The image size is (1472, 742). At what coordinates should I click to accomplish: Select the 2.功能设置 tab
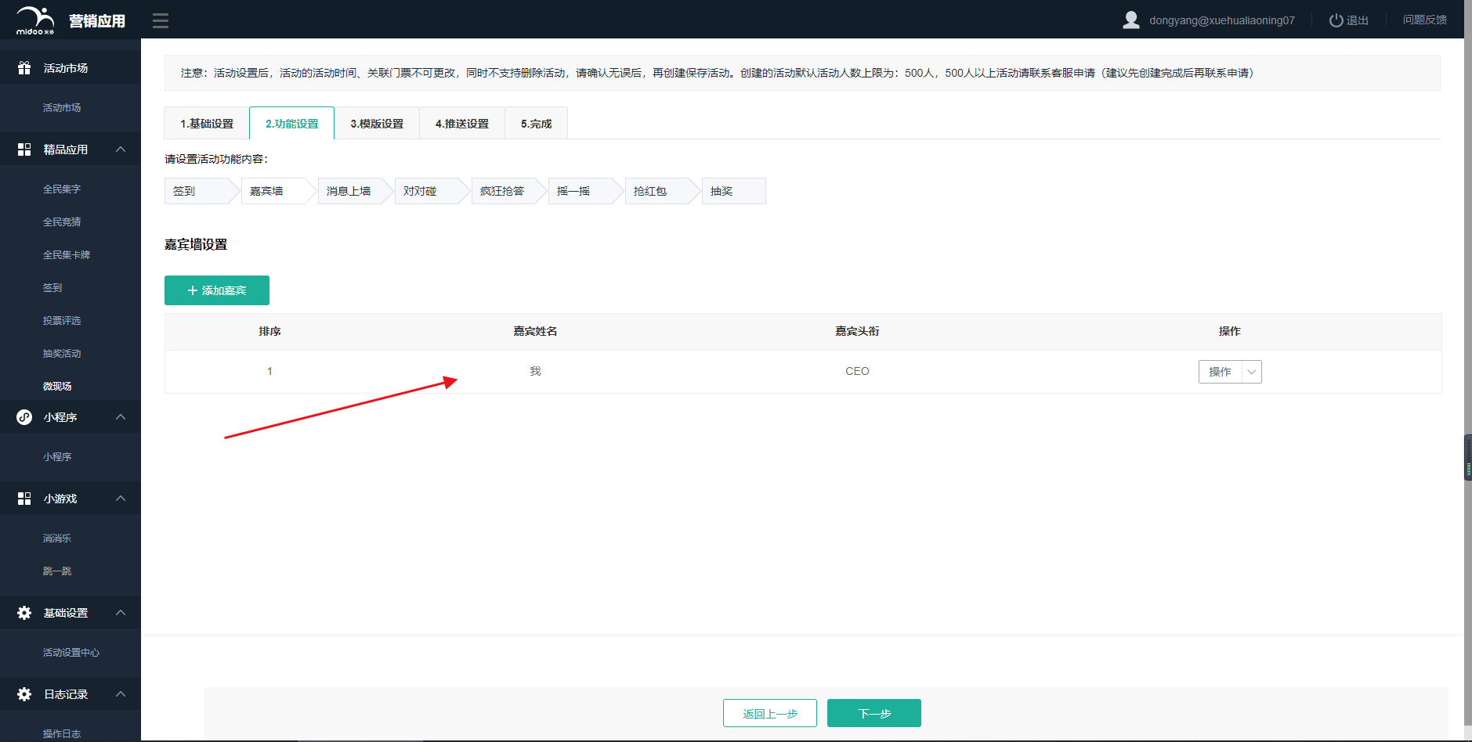pyautogui.click(x=292, y=124)
